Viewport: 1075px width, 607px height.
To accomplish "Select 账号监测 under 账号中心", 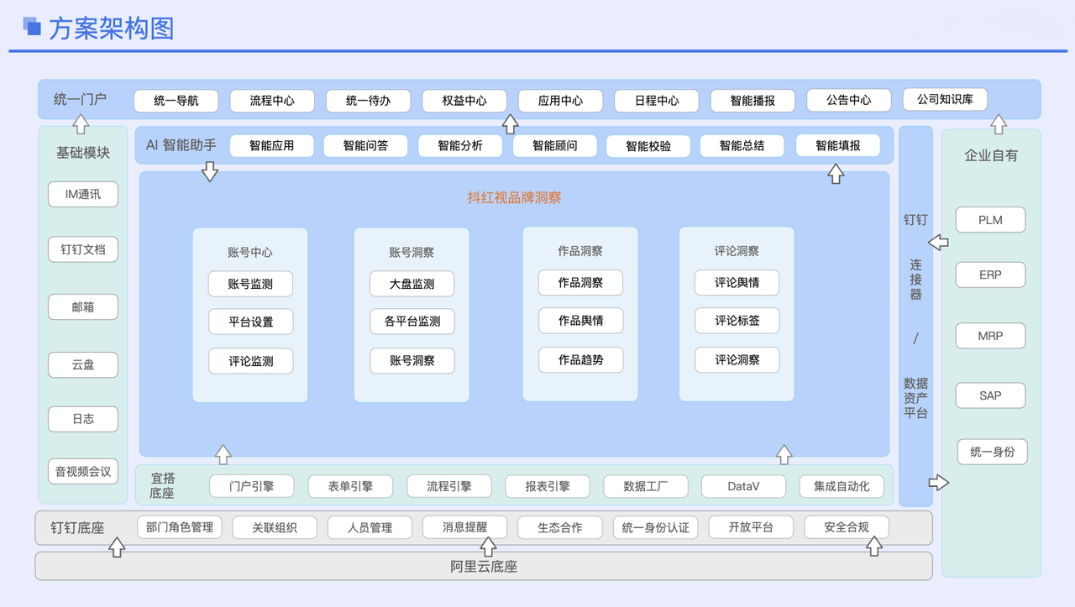I will tap(250, 284).
